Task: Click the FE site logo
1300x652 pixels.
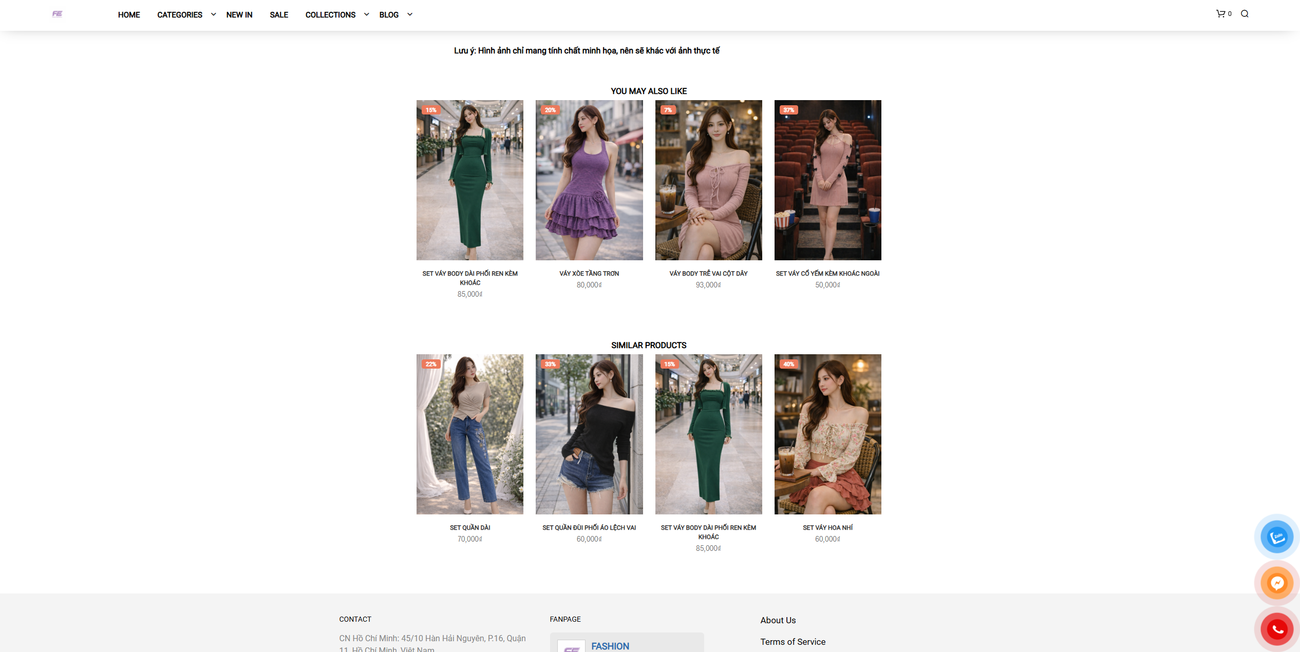Action: click(57, 14)
